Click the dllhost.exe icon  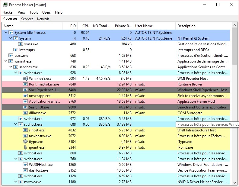click(x=25, y=113)
